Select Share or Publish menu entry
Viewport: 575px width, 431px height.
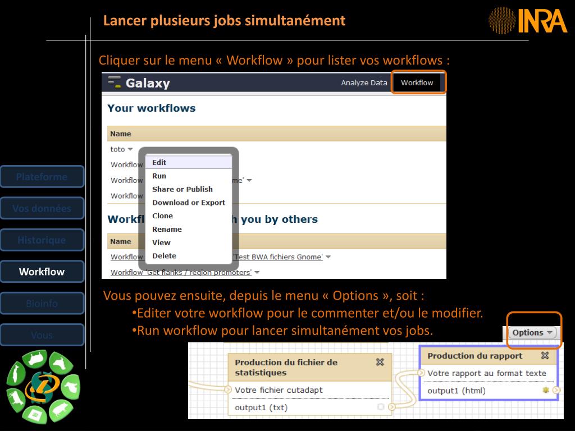pos(189,189)
